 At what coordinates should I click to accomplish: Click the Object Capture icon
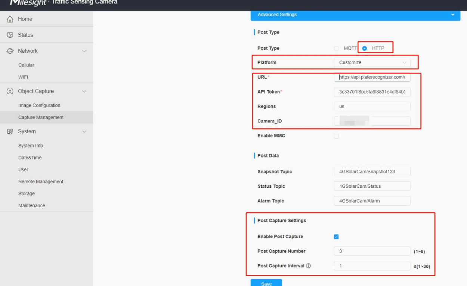tap(10, 91)
